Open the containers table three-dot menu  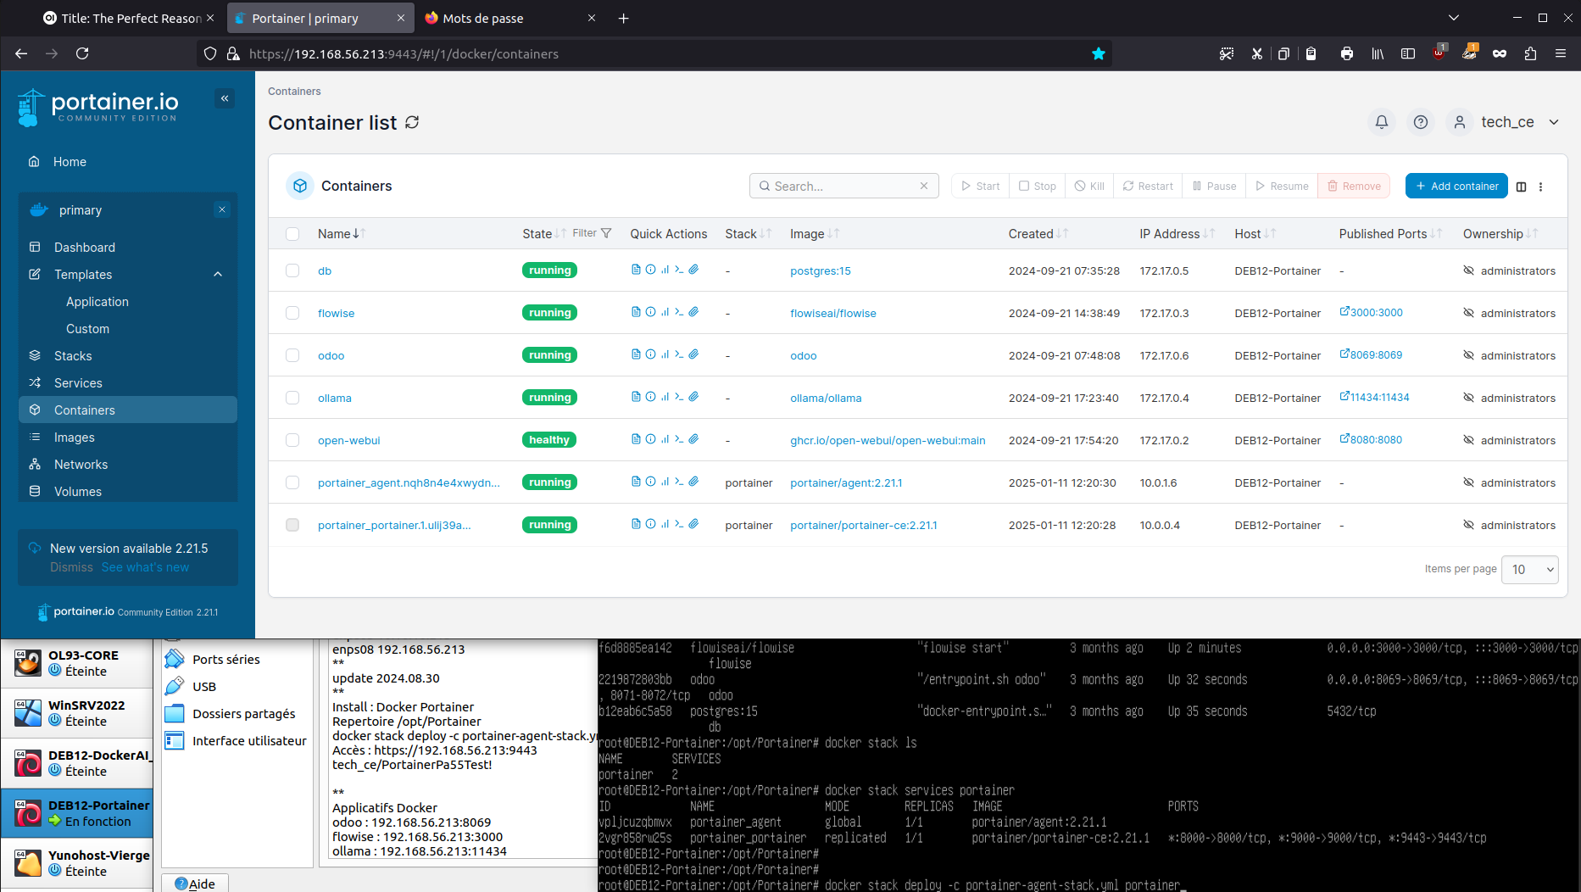tap(1541, 187)
